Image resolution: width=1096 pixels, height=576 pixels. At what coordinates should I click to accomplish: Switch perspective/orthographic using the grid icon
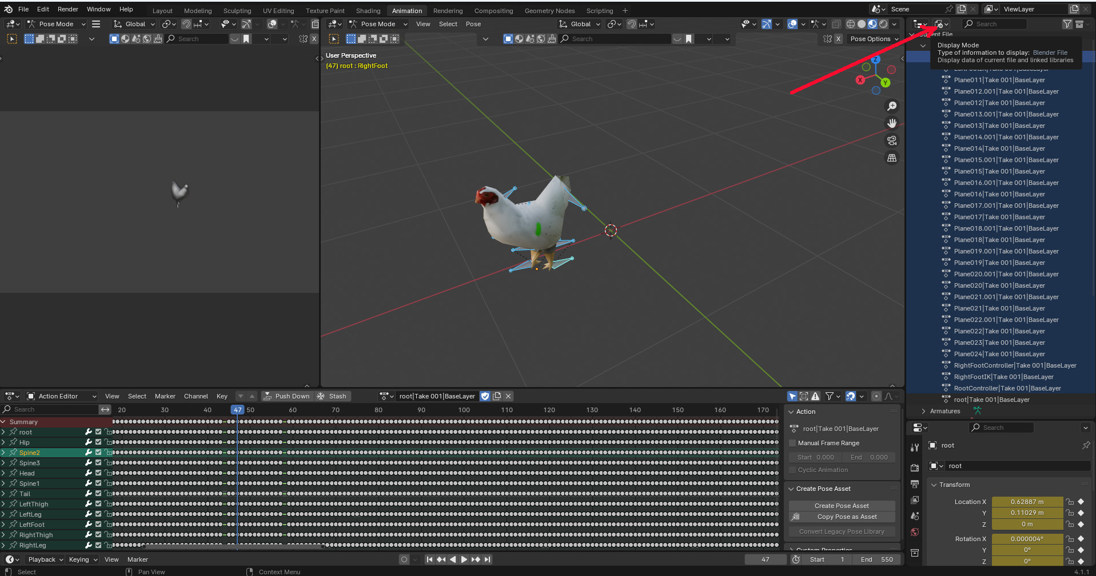coord(891,158)
